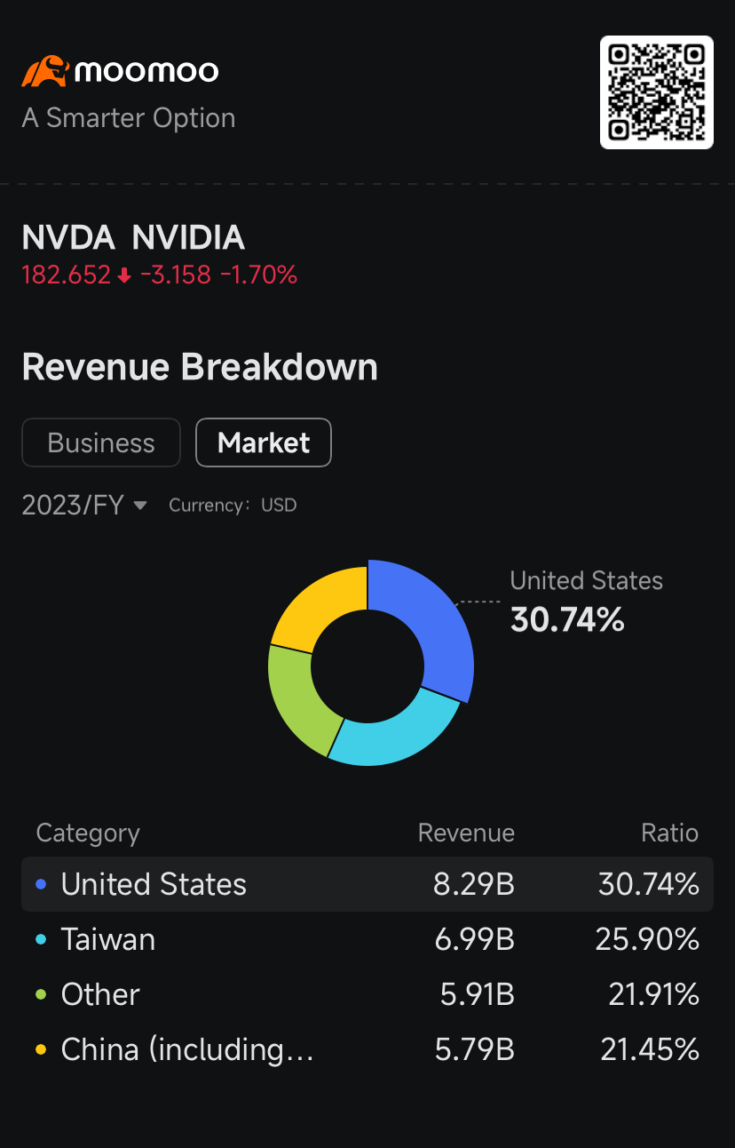The image size is (735, 1148).
Task: Tap the QR code image
Action: (x=657, y=92)
